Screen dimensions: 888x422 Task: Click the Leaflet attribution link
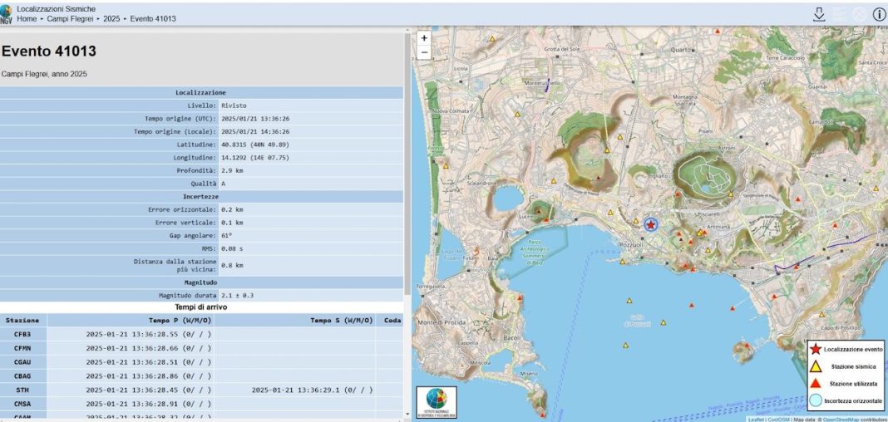coord(755,420)
